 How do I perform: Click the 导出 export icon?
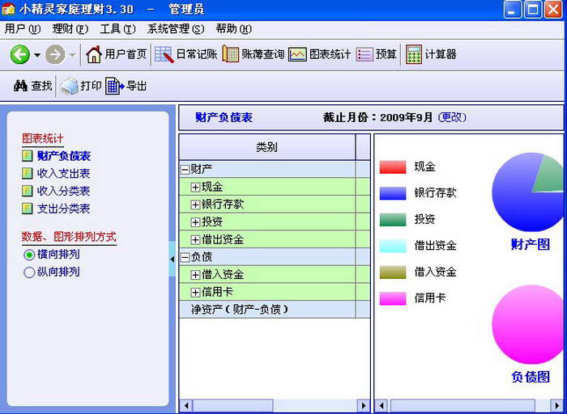pyautogui.click(x=115, y=86)
